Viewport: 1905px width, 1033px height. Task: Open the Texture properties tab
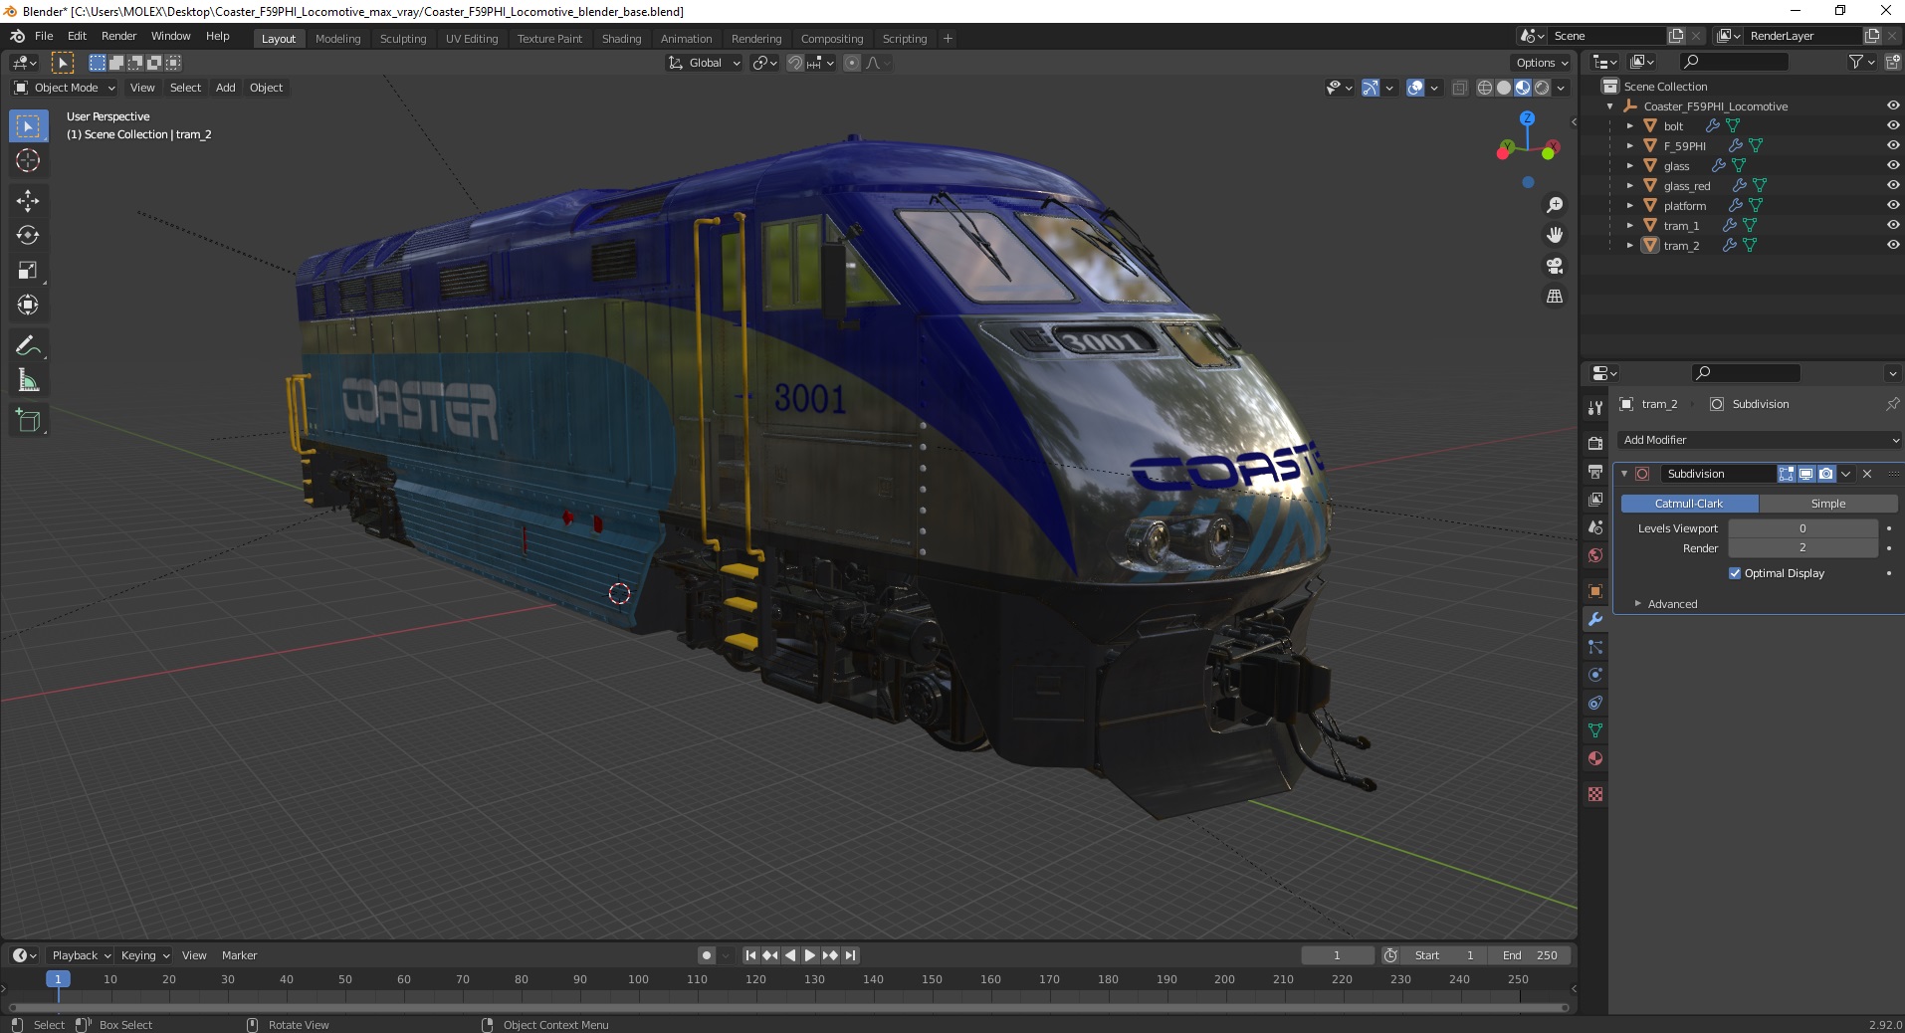[1595, 794]
